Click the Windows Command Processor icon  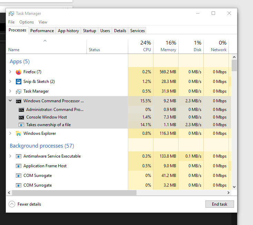(19, 101)
